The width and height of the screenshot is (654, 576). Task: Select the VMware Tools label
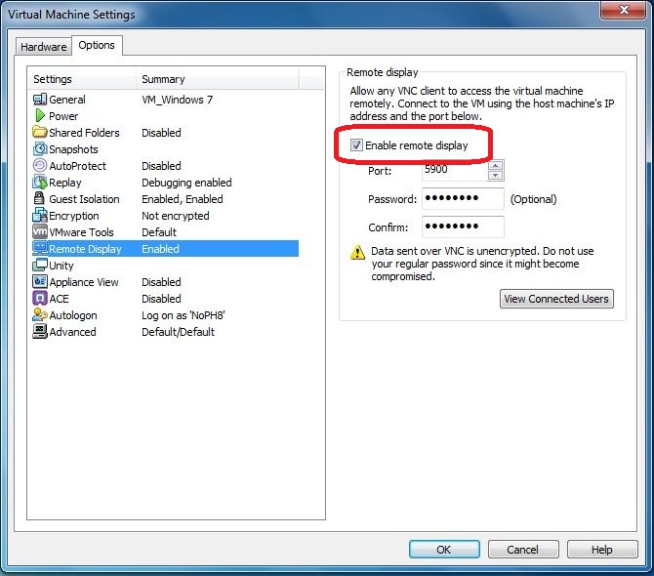click(81, 232)
